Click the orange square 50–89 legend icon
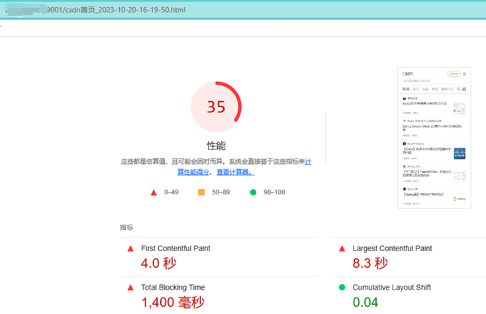 coord(201,192)
